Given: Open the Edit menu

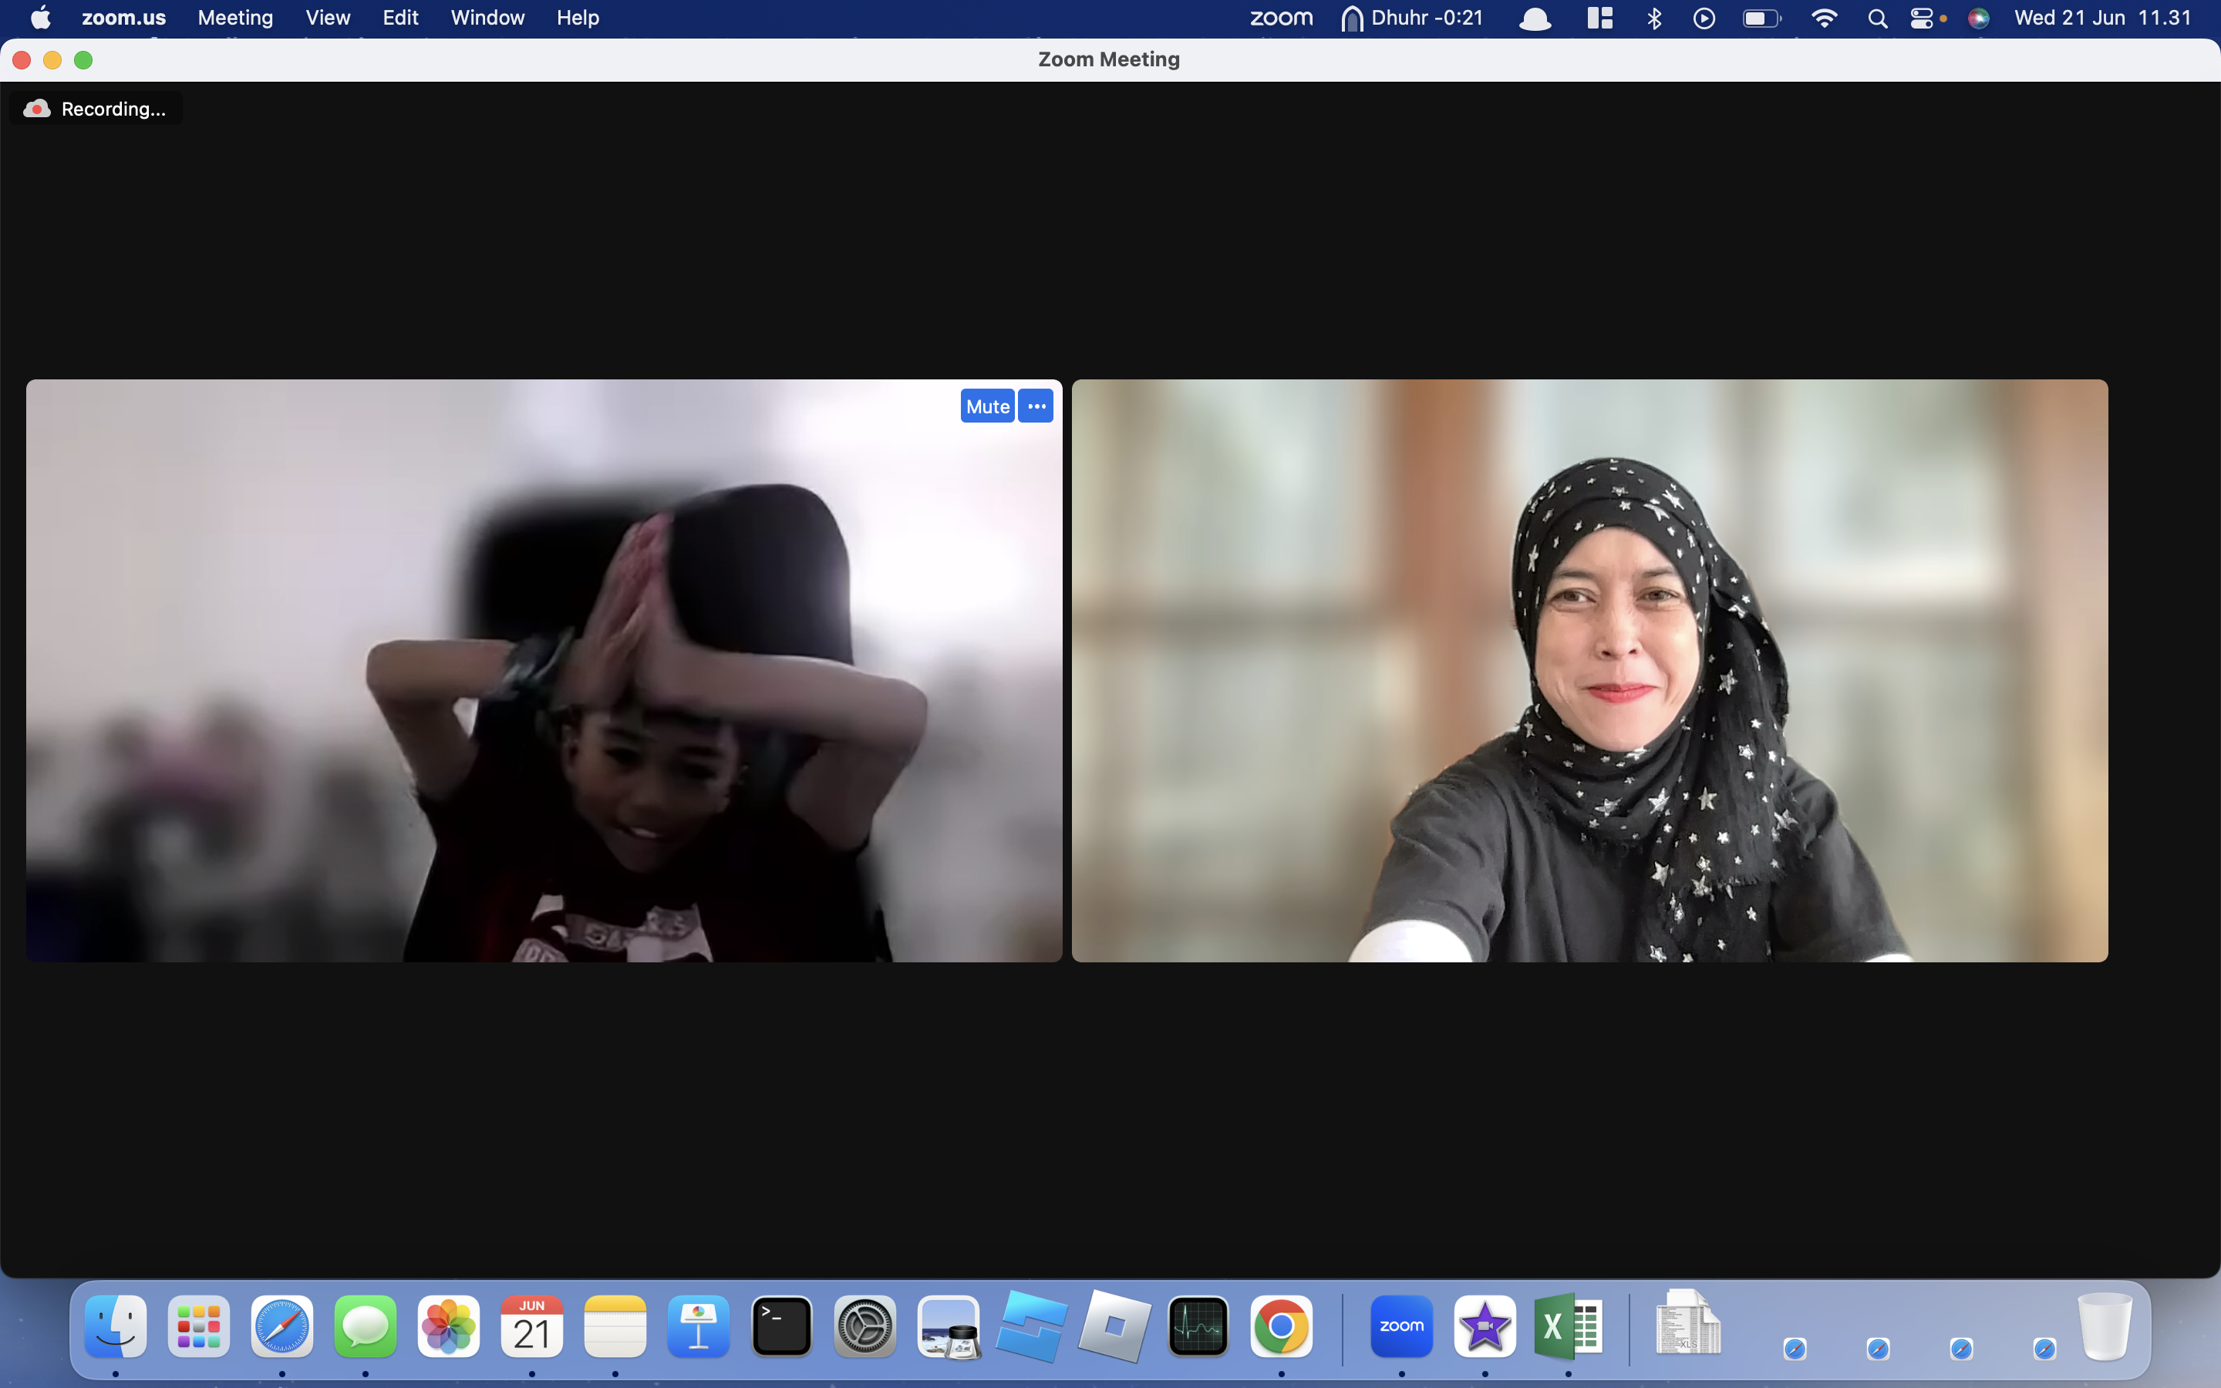Looking at the screenshot, I should point(400,18).
